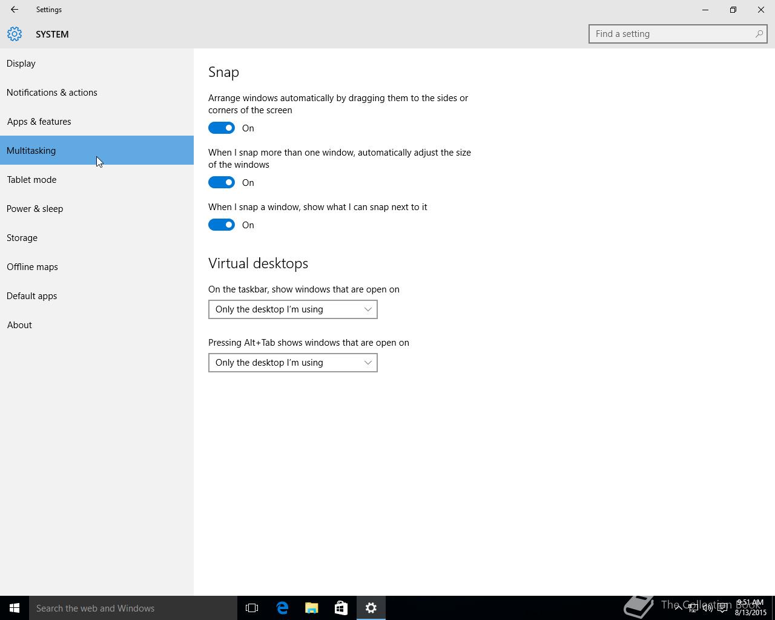Open Tablet mode settings
775x620 pixels.
point(97,179)
